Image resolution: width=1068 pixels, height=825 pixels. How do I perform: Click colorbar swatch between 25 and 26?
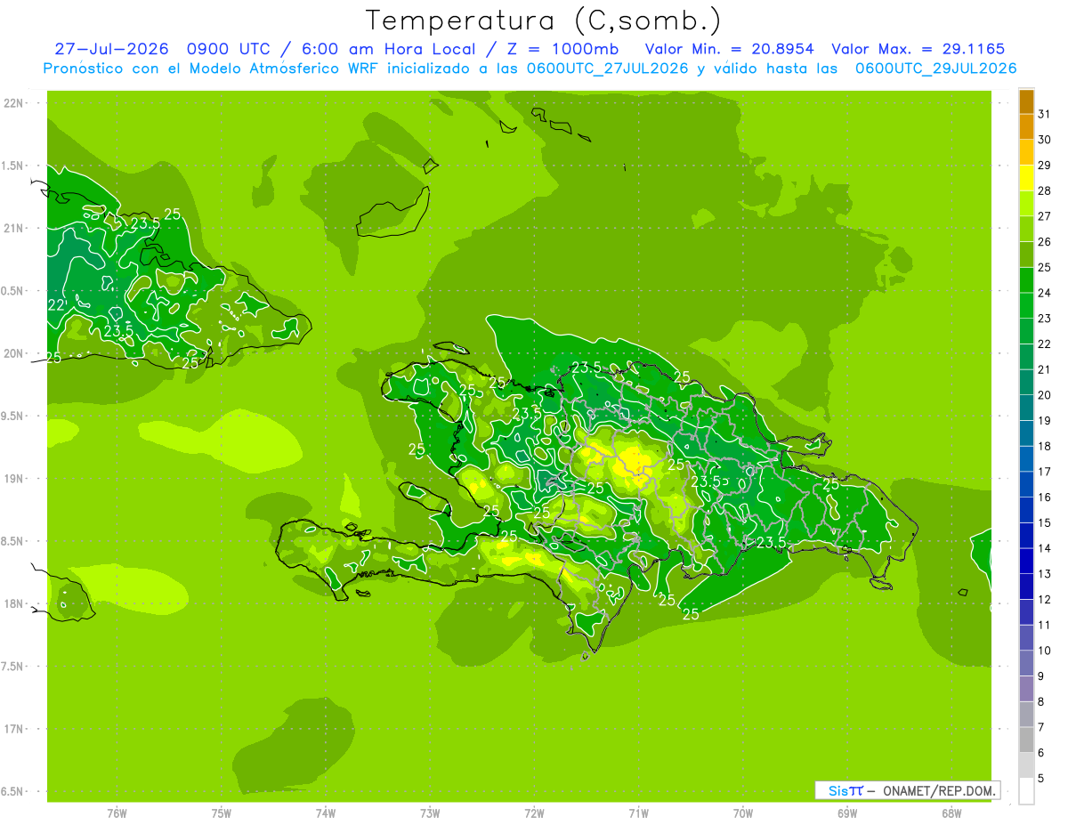1026,255
